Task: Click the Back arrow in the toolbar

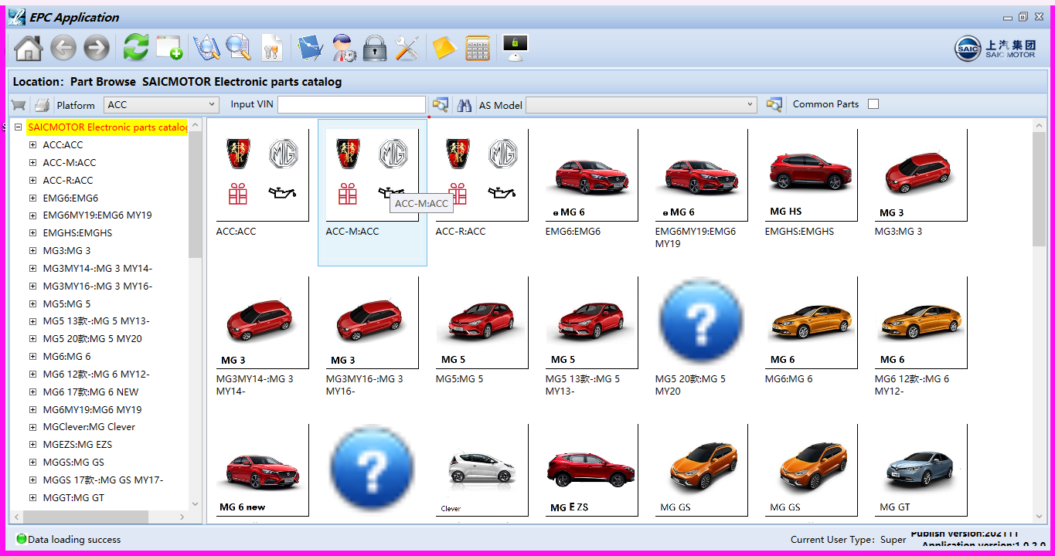Action: 63,48
